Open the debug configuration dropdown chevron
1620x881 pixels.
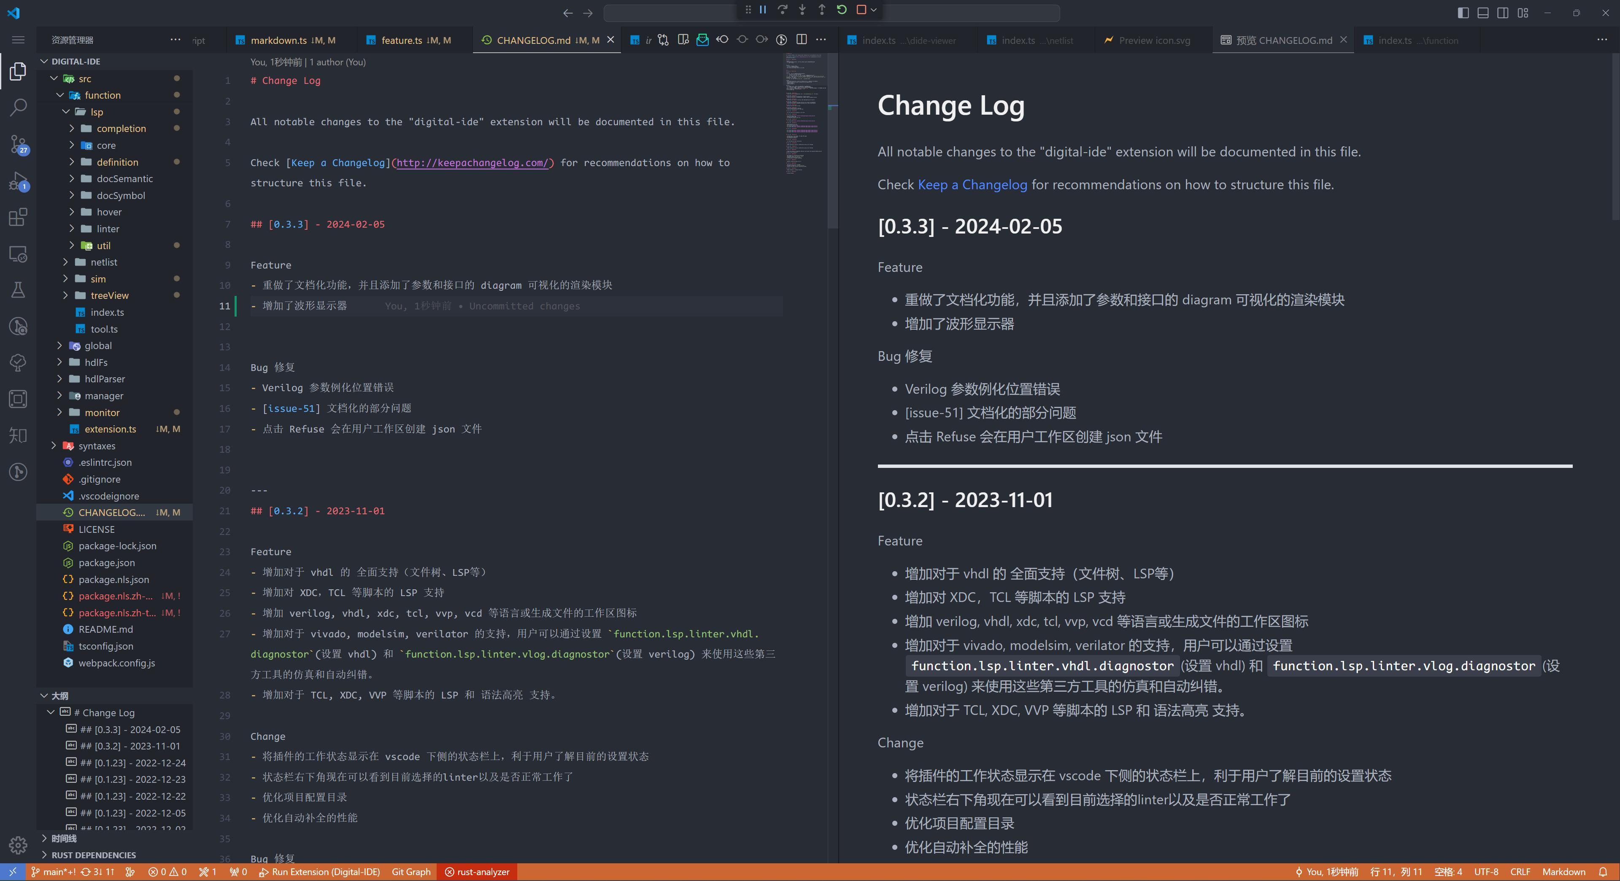click(874, 9)
